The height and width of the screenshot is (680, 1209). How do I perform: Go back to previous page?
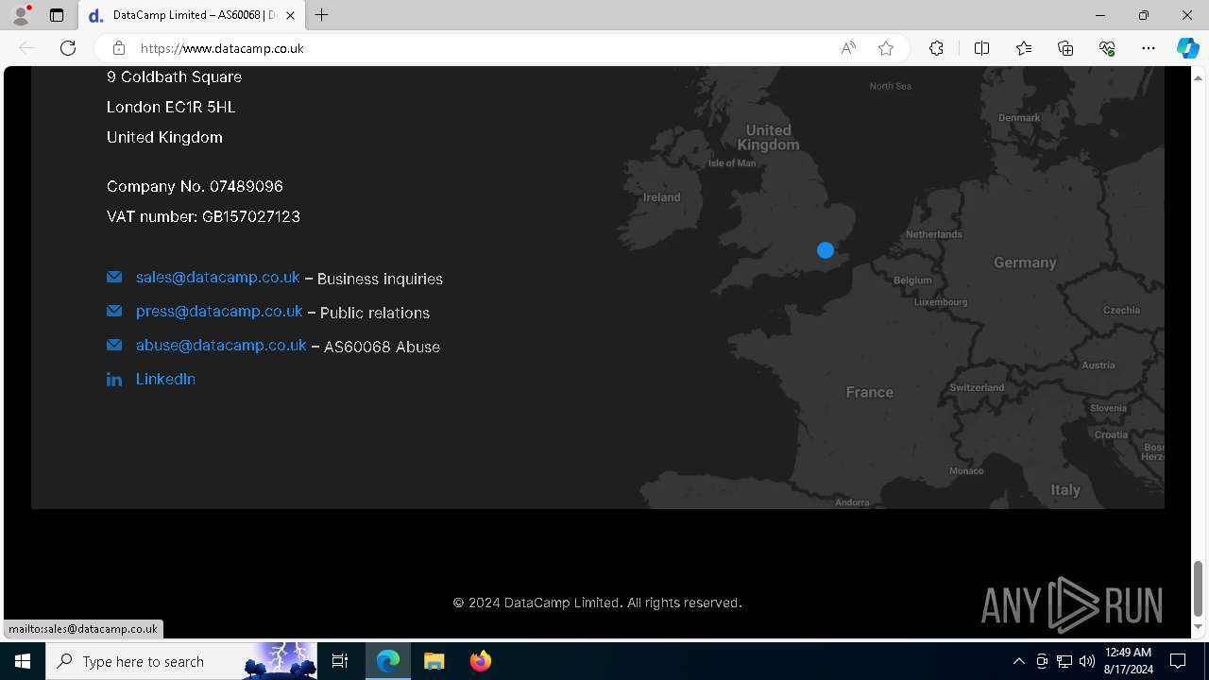coord(26,48)
